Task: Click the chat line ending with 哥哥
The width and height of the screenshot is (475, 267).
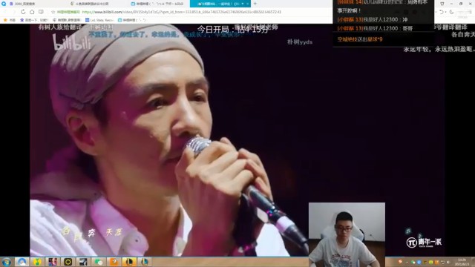Action: (375, 28)
